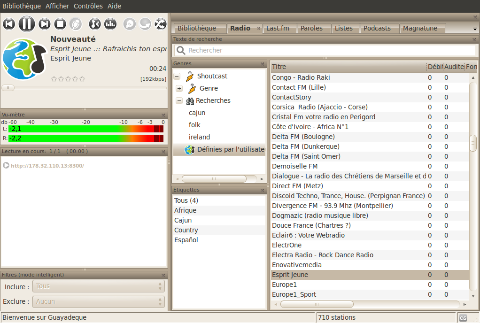Open the Inclure filter dropdown
The image size is (480, 323).
pos(99,286)
